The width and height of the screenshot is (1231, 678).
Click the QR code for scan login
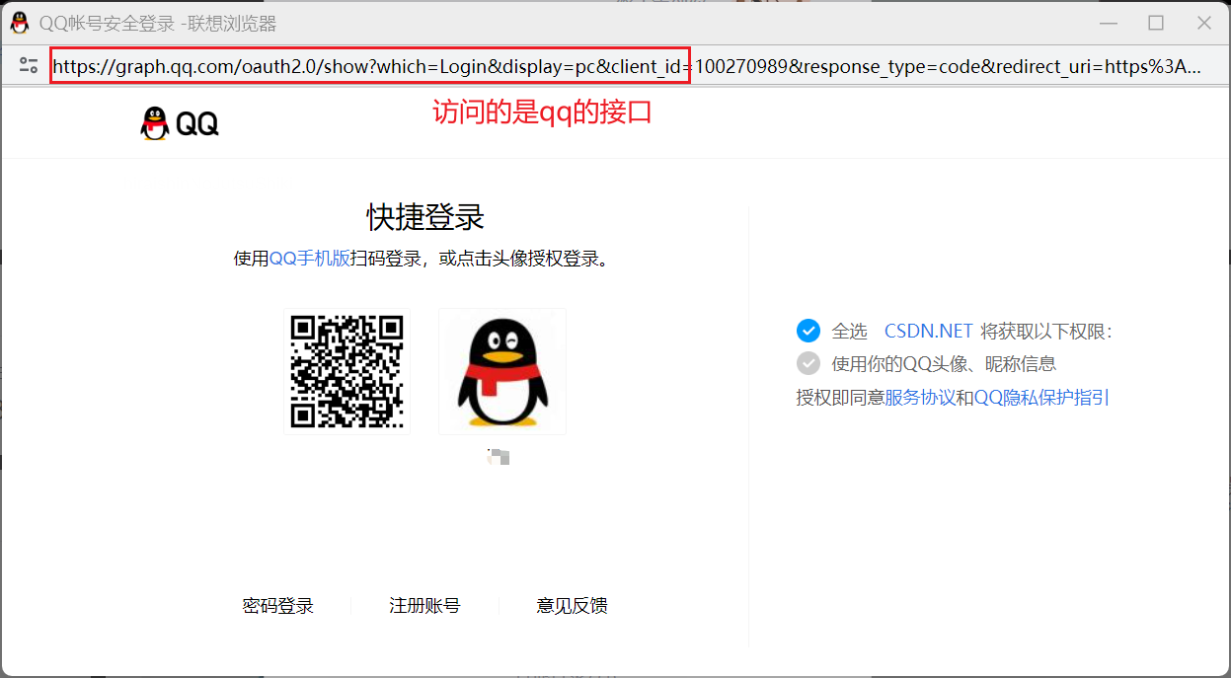pos(346,371)
